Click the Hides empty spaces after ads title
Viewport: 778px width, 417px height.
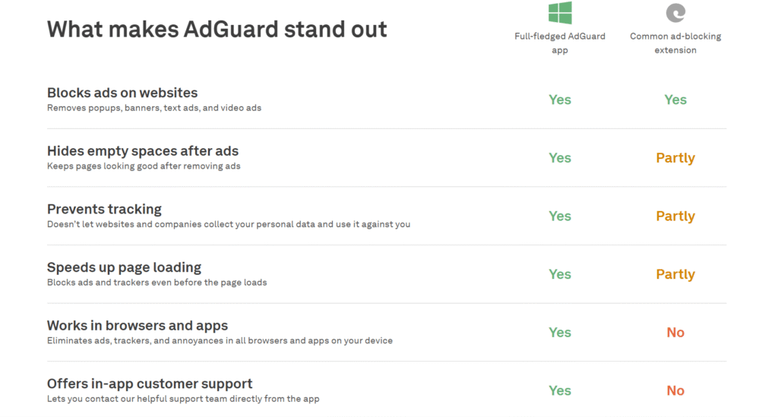pyautogui.click(x=143, y=150)
